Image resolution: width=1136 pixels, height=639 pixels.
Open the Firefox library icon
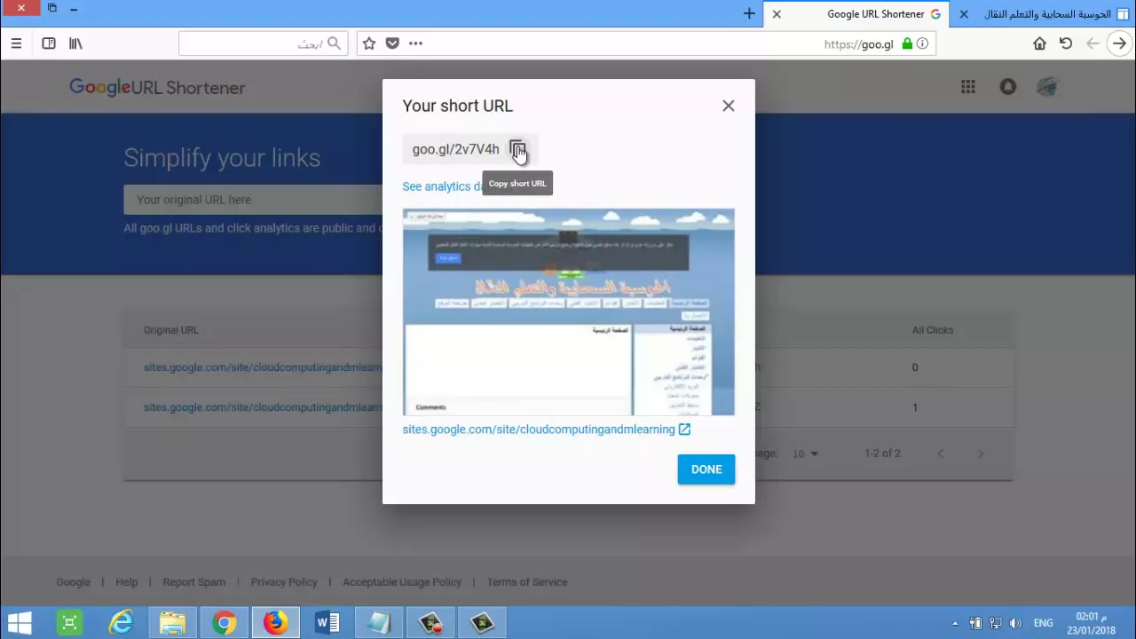point(75,43)
